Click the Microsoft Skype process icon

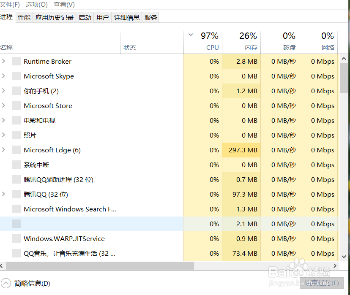pyautogui.click(x=16, y=76)
